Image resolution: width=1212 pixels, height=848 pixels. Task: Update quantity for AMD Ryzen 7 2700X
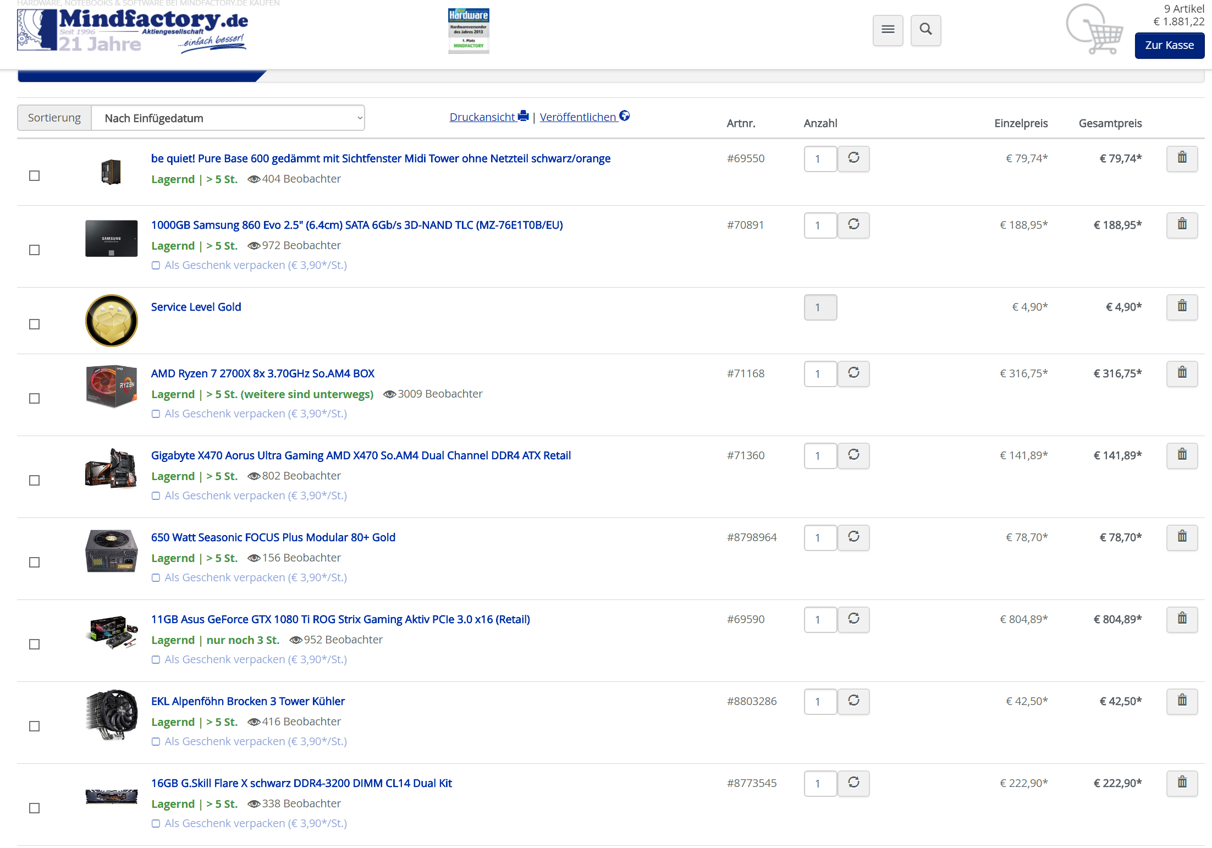[x=853, y=373]
